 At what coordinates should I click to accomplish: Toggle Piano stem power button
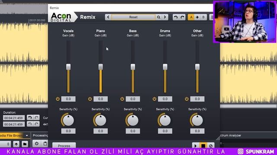coord(90,99)
